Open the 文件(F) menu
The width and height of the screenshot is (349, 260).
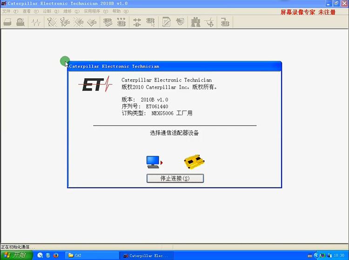10,11
